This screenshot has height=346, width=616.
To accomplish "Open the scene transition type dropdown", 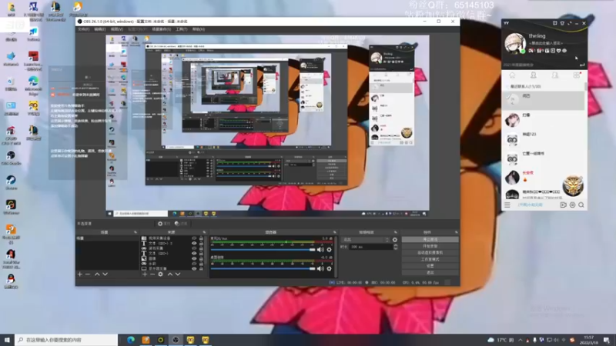I will point(367,240).
